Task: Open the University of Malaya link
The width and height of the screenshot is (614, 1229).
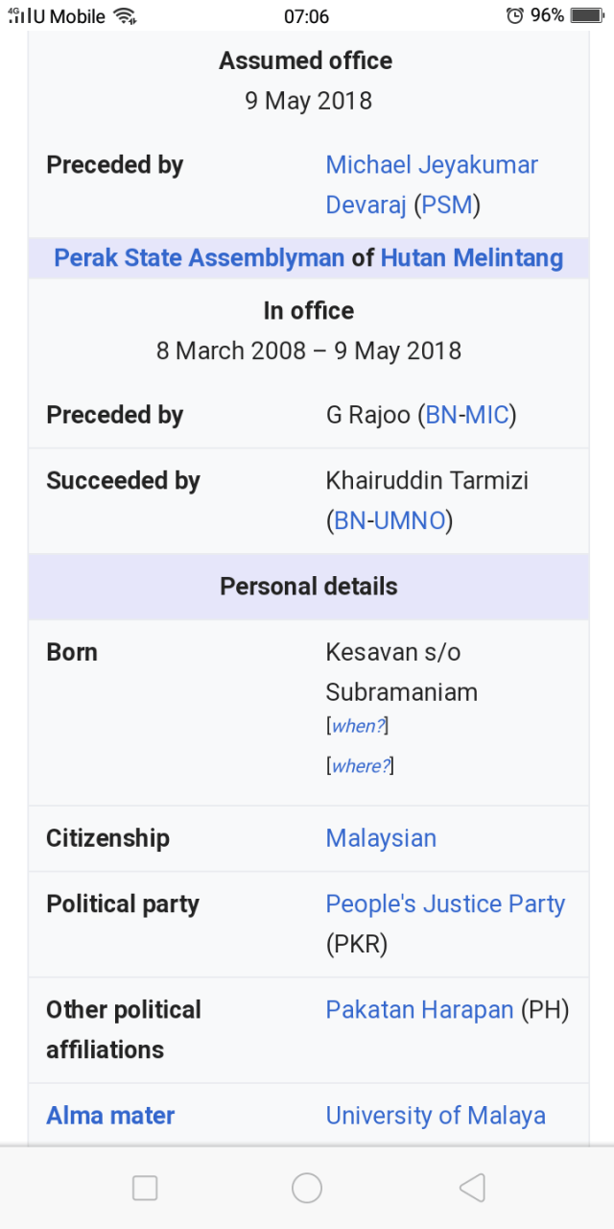Action: click(x=436, y=1116)
